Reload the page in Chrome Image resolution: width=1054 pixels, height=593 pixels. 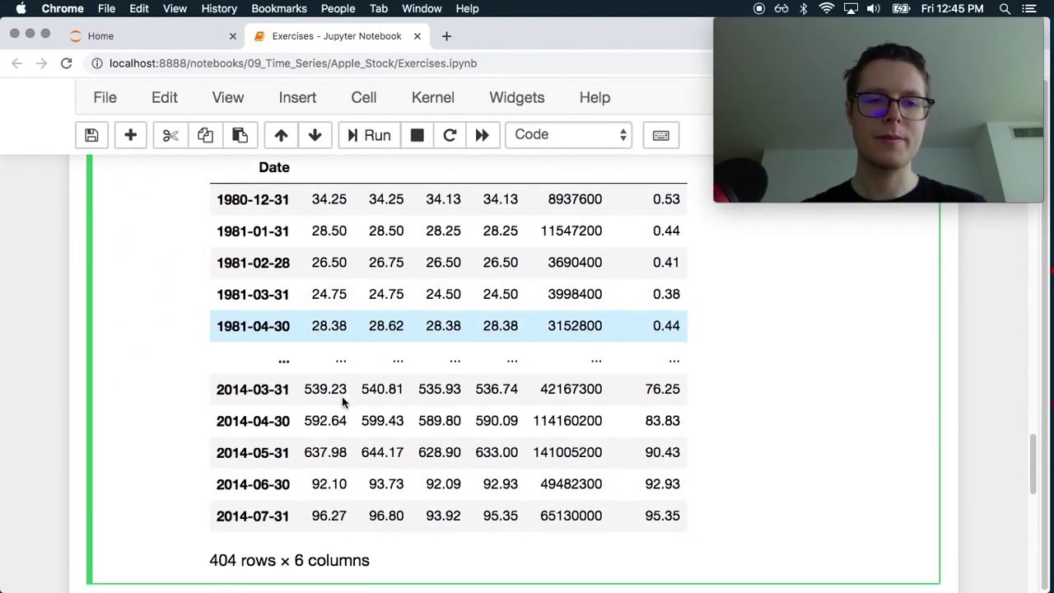click(66, 63)
